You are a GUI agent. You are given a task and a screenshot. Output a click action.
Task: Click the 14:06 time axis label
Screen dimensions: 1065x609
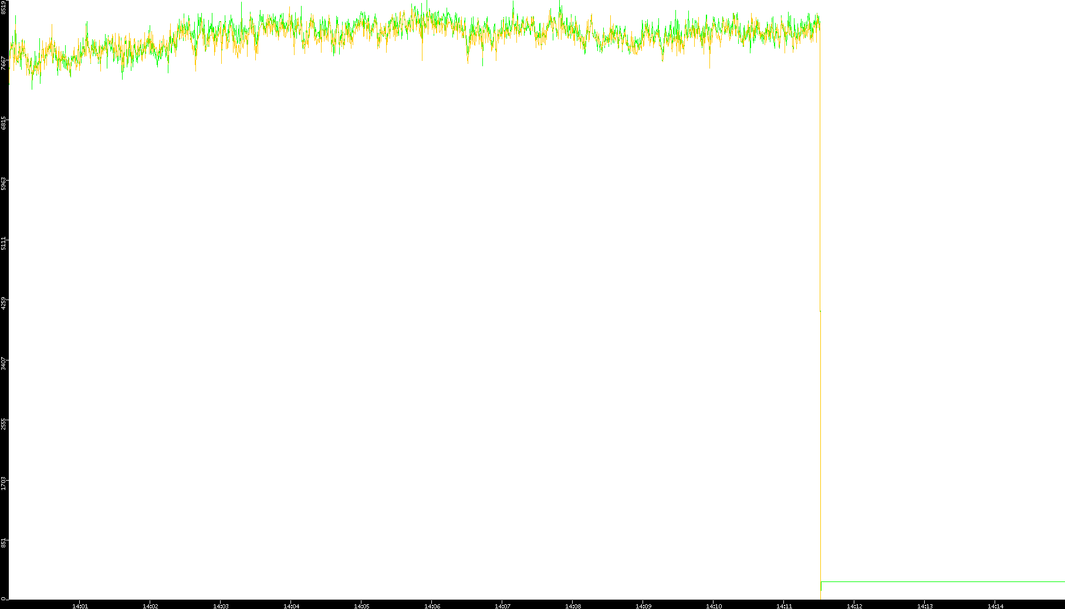pyautogui.click(x=432, y=606)
